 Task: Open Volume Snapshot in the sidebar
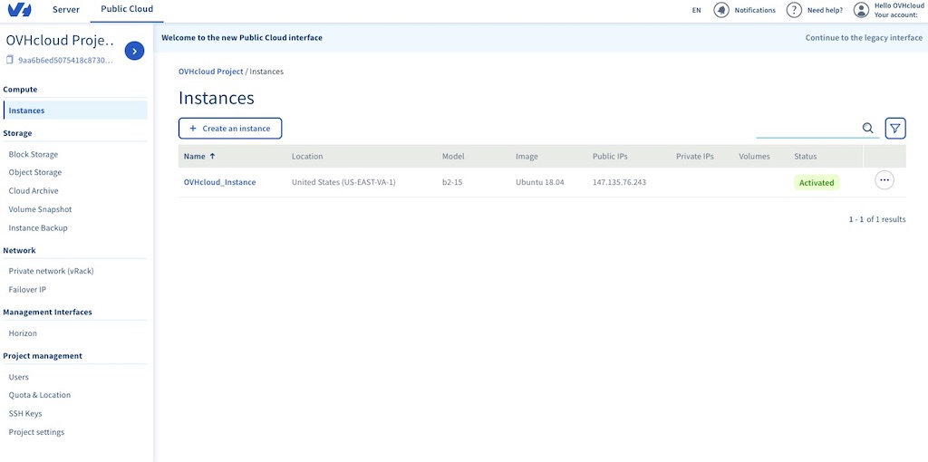point(40,209)
